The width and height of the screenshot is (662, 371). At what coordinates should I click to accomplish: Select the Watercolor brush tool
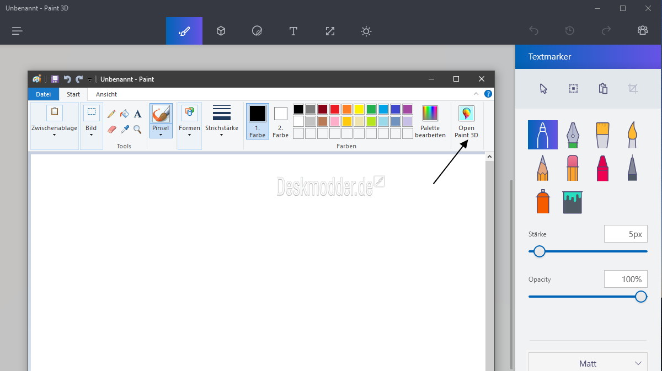(632, 135)
